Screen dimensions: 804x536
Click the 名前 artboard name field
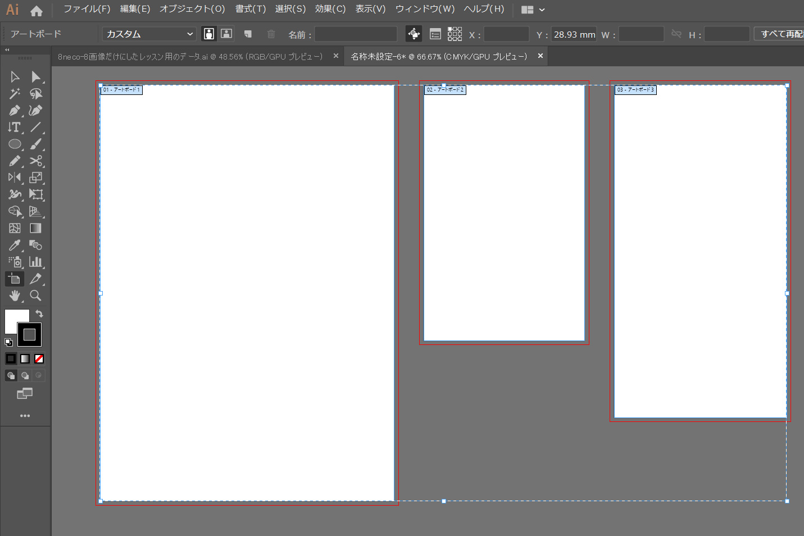coord(356,34)
